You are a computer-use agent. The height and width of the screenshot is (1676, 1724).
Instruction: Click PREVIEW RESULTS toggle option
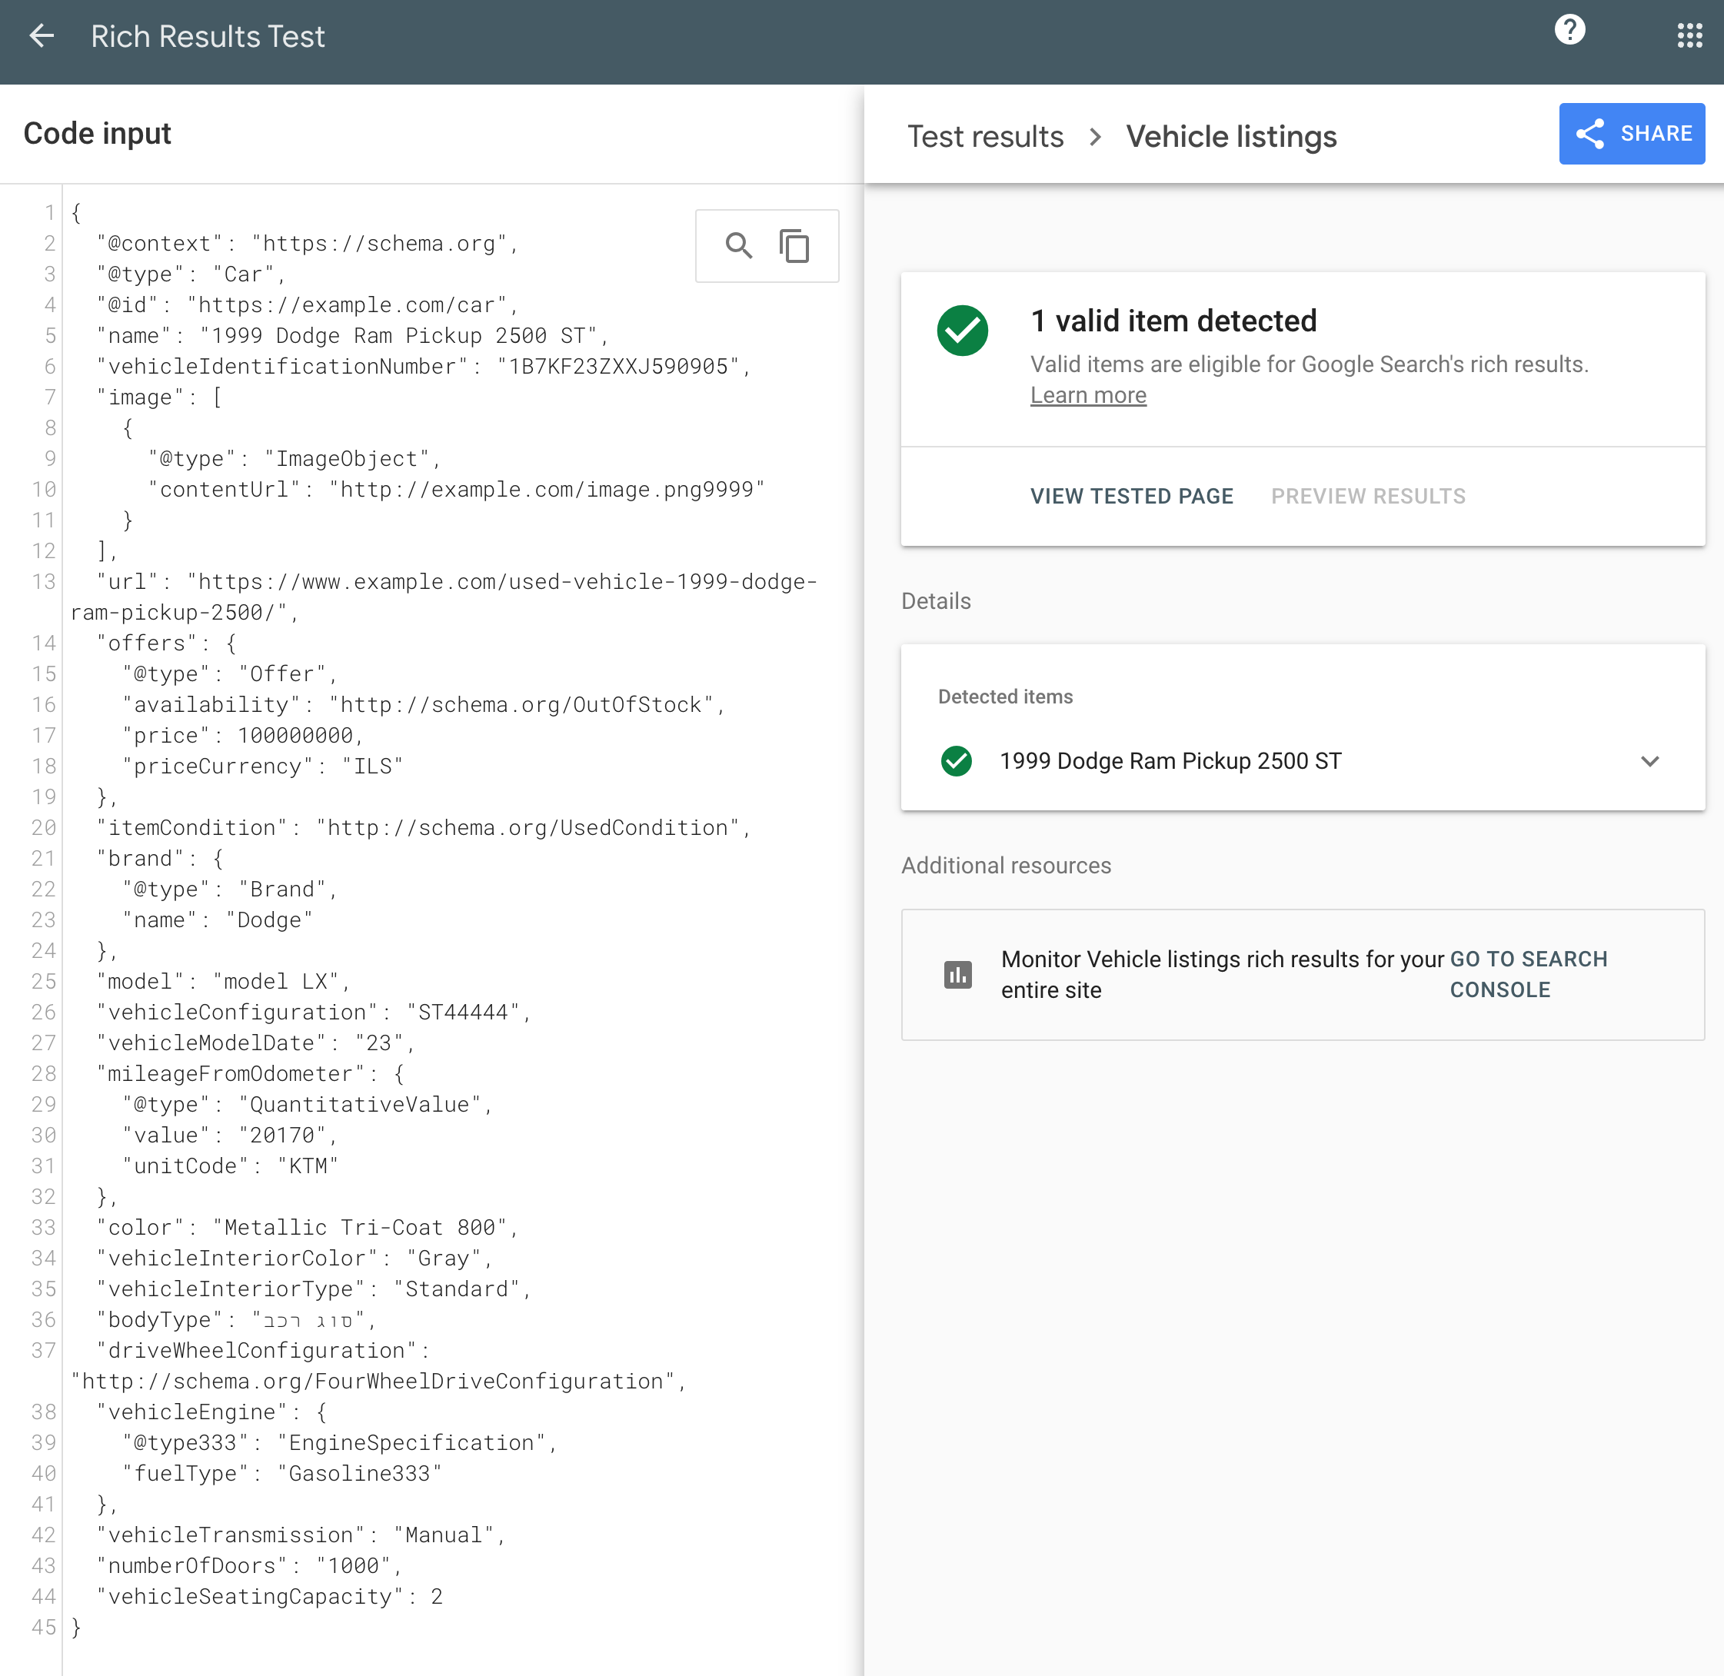1369,496
